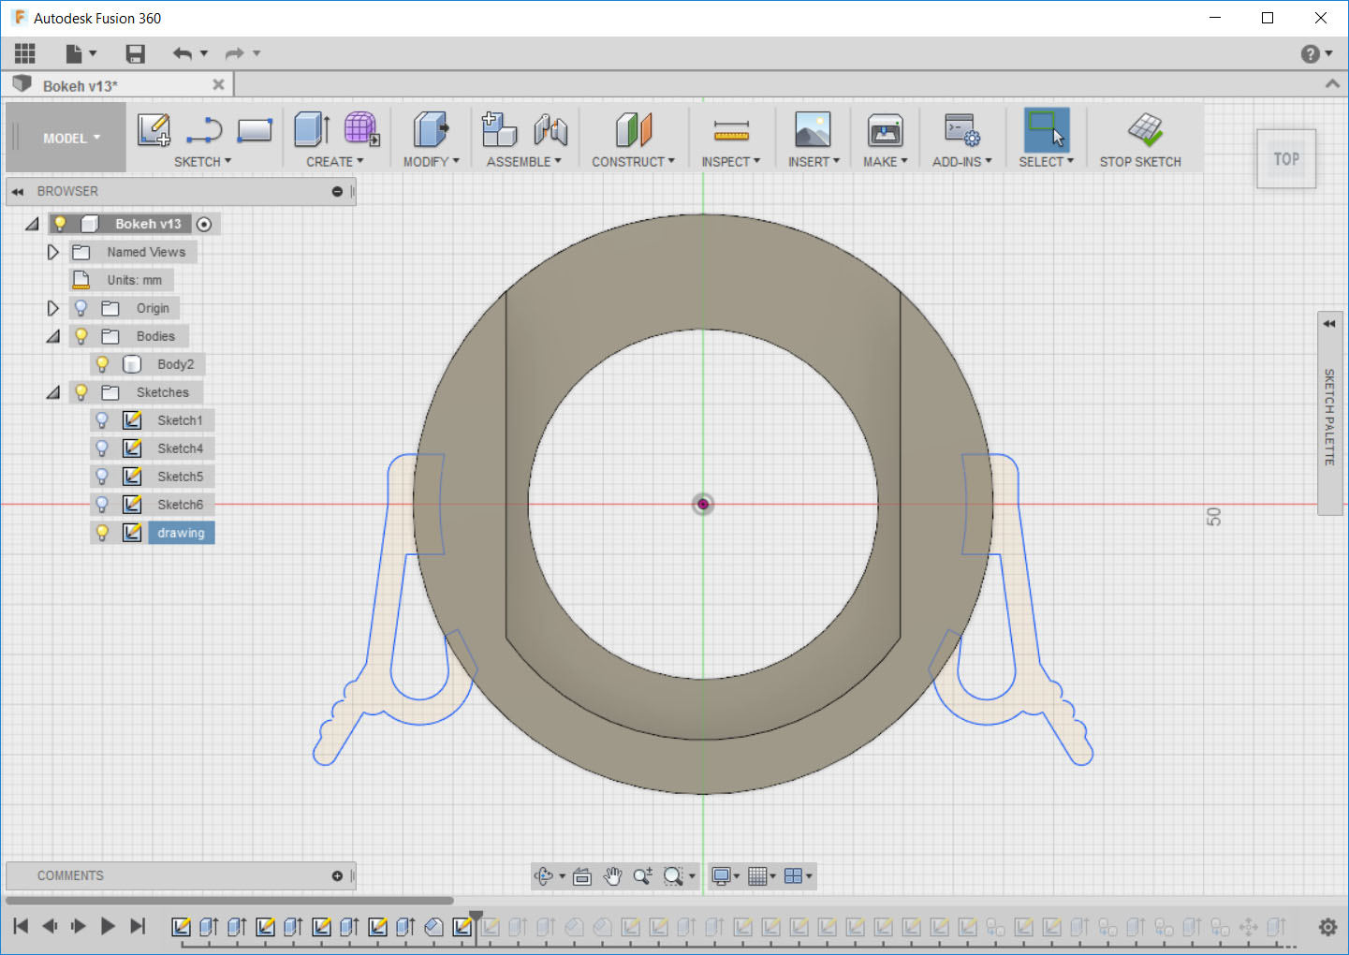The height and width of the screenshot is (955, 1349).
Task: Select the Pan hand tool
Action: click(x=612, y=876)
